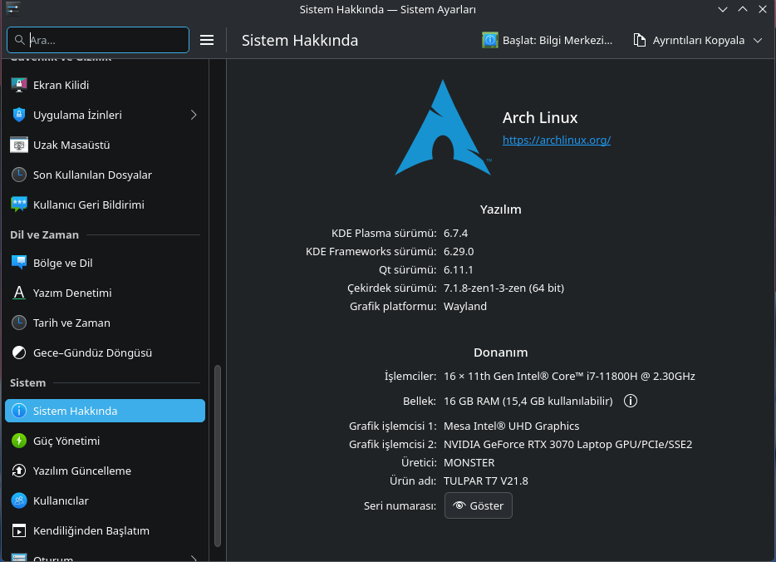Click the Bilgi Merkezi launcher icon
This screenshot has height=562, width=776.
pos(490,40)
